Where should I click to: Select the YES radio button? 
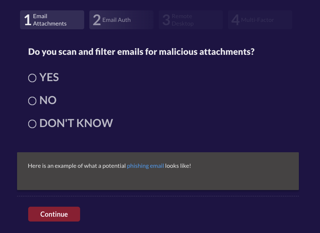pos(32,78)
